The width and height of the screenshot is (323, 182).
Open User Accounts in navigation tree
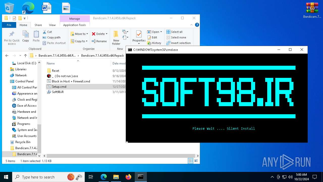coord(24,136)
